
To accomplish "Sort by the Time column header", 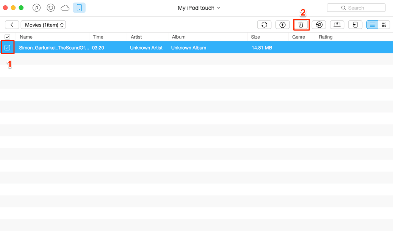I will pyautogui.click(x=98, y=37).
